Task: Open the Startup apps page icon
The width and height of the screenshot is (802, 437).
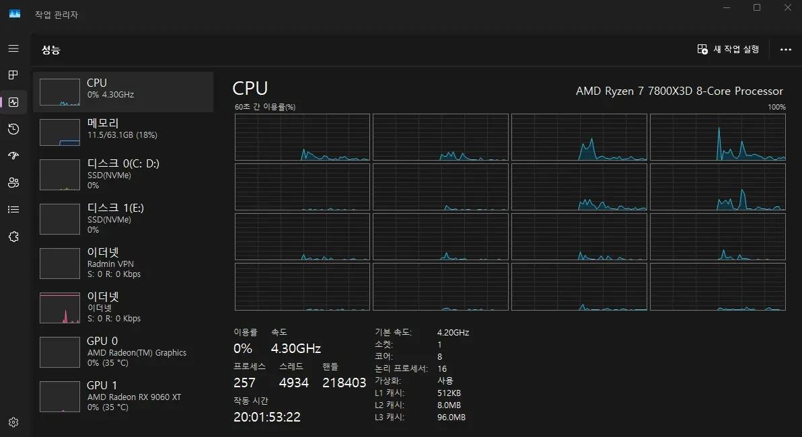Action: point(13,156)
